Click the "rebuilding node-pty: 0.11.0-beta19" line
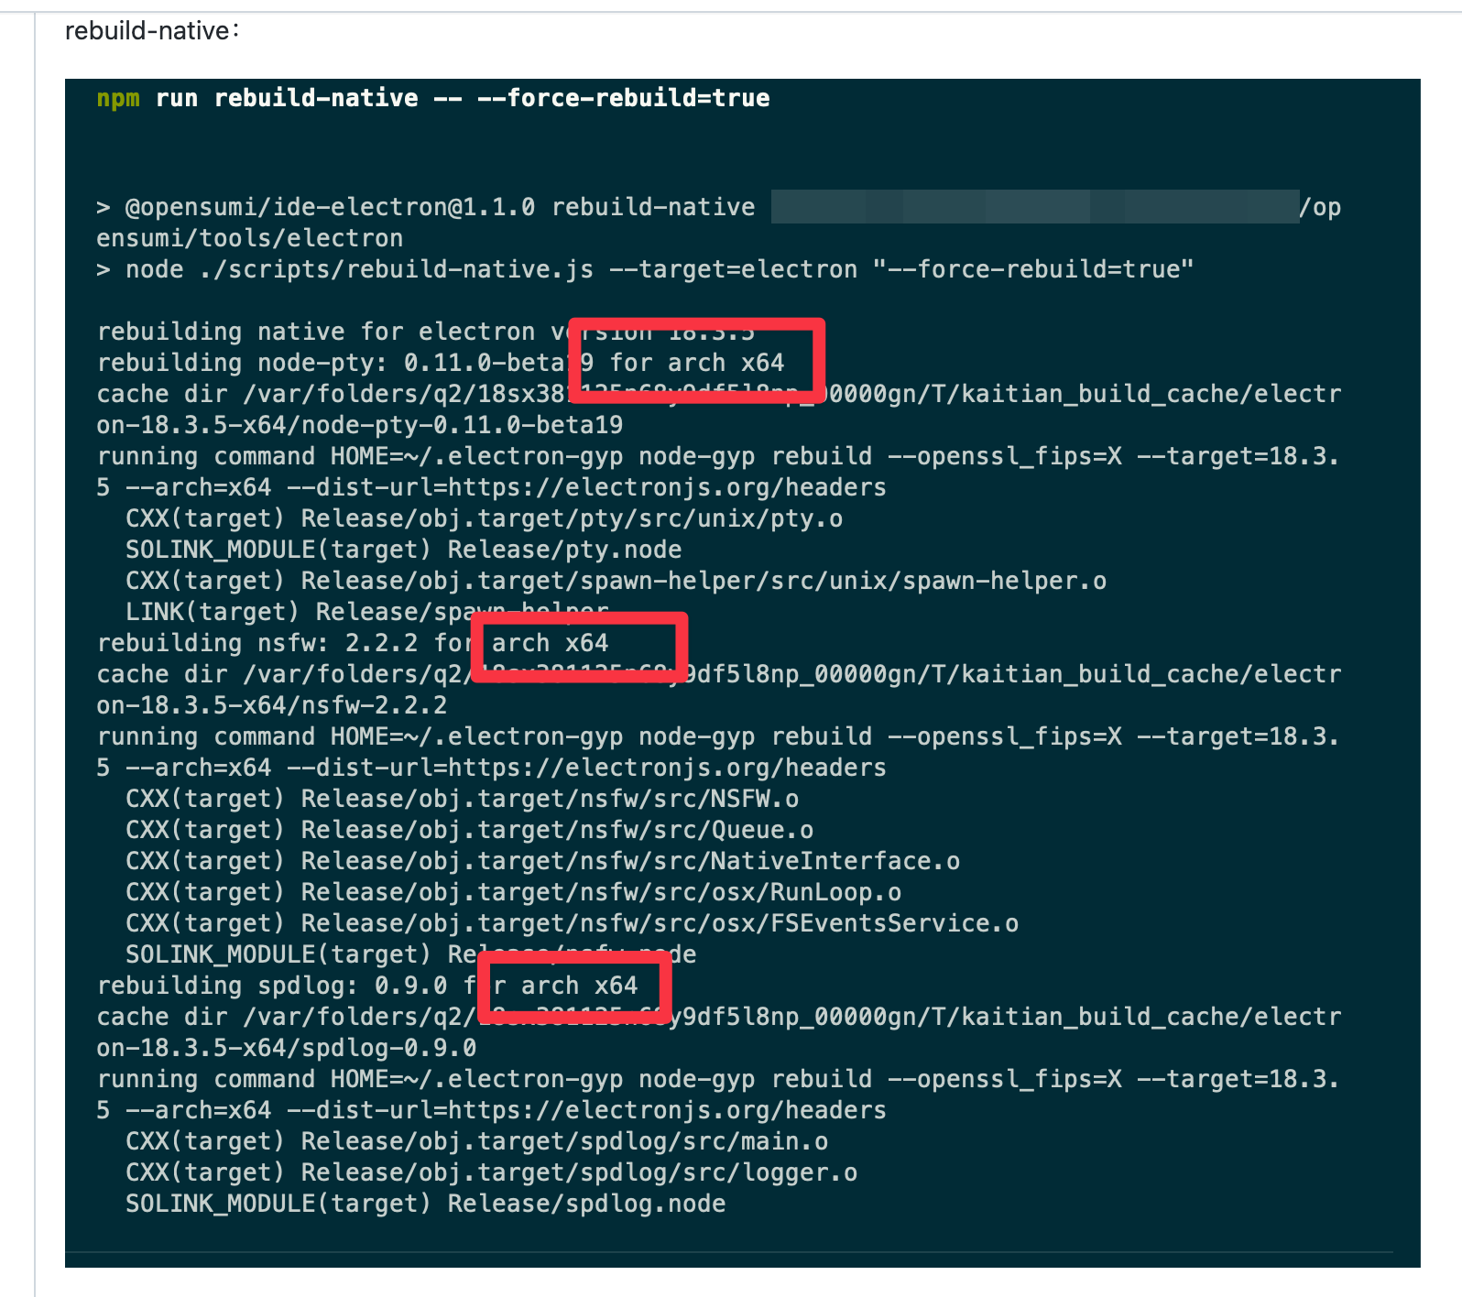Image resolution: width=1462 pixels, height=1297 pixels. [x=441, y=363]
